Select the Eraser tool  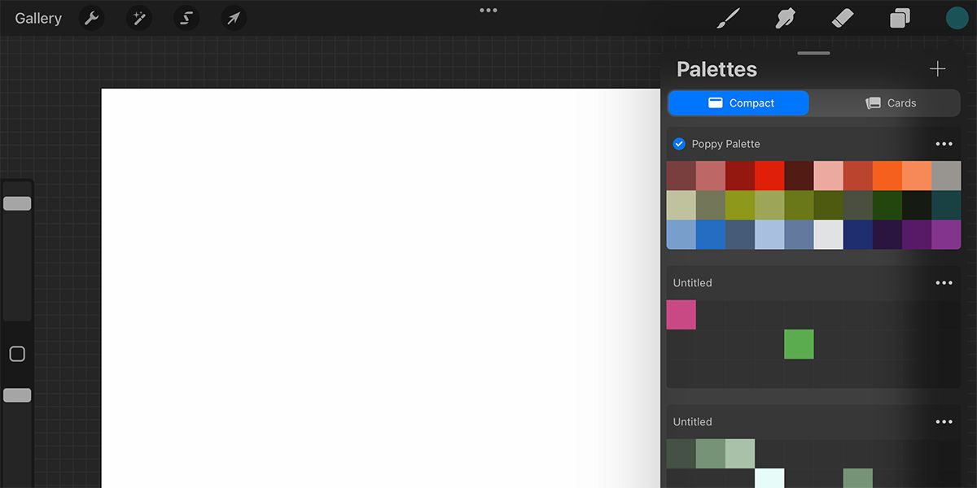point(842,17)
